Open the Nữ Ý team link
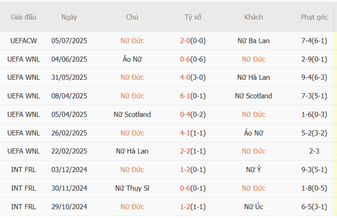Screen dimensions: 337x218 (x=254, y=170)
